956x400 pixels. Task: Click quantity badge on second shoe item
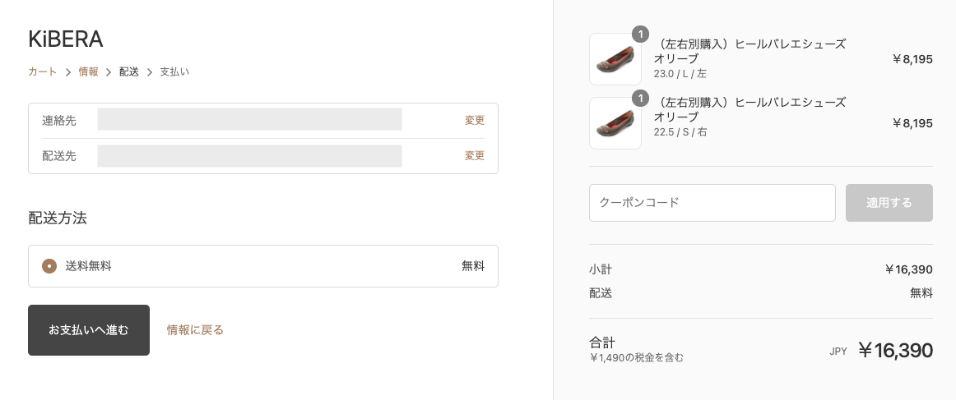coord(640,99)
